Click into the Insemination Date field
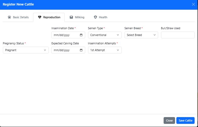This screenshot has height=127, width=198. tap(65, 35)
